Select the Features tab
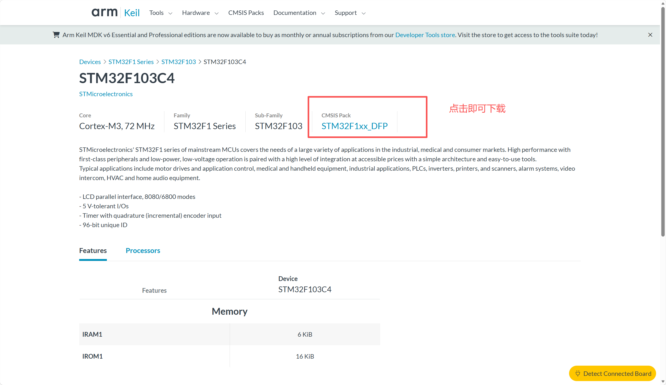Viewport: 666px width, 385px height. coord(93,250)
